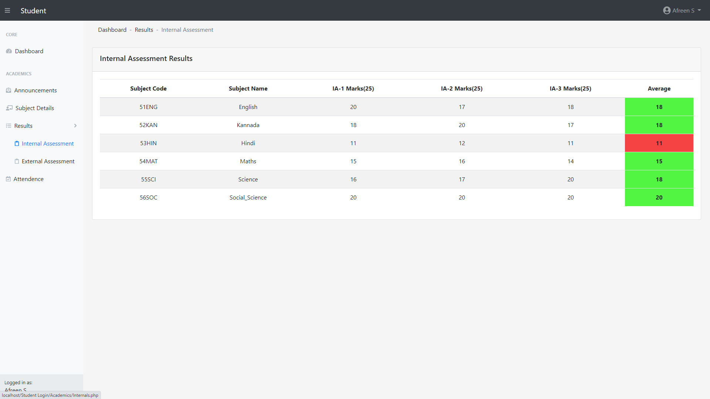The height and width of the screenshot is (399, 710).
Task: Click Hindi's red average cell
Action: [659, 143]
